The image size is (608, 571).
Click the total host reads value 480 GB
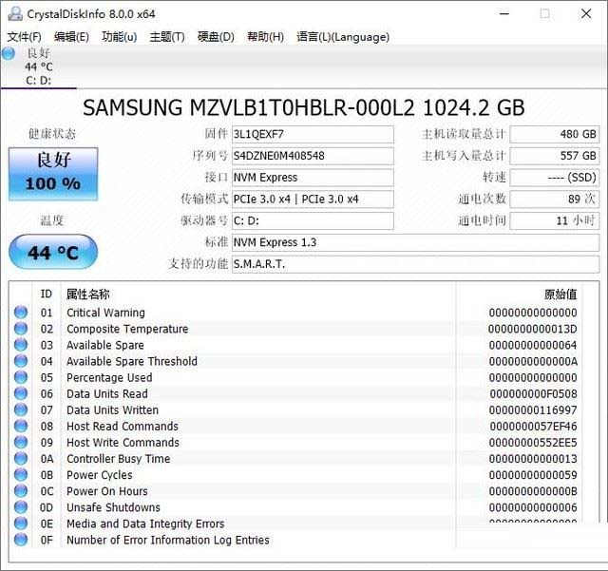coord(555,134)
